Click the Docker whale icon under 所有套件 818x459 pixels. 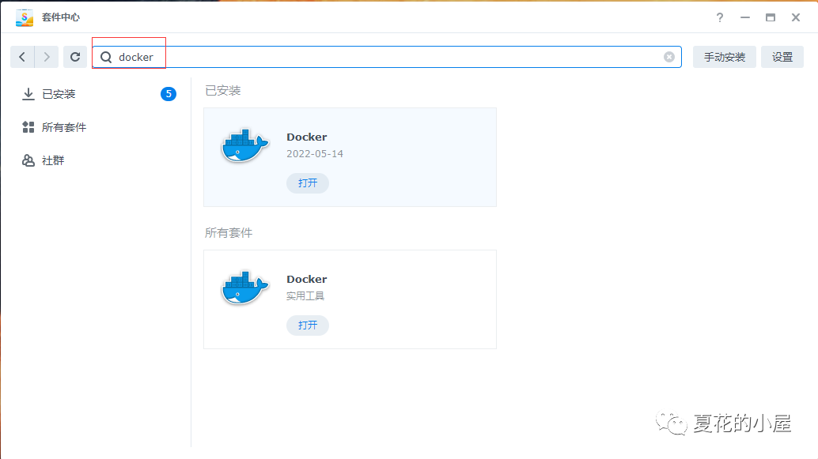244,289
